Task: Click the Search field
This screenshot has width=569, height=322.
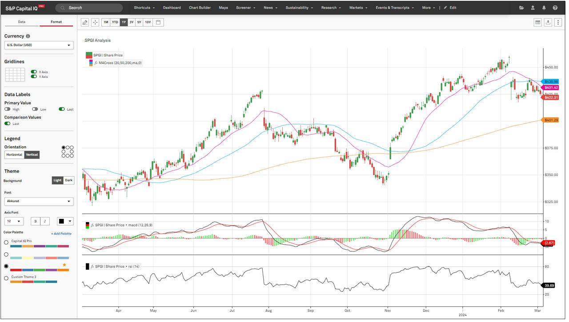Action: click(89, 8)
